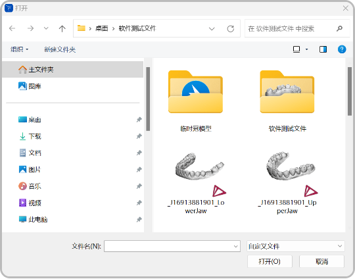Unpin 下载 using its pin icon
The height and width of the screenshot is (279, 355).
click(139, 136)
